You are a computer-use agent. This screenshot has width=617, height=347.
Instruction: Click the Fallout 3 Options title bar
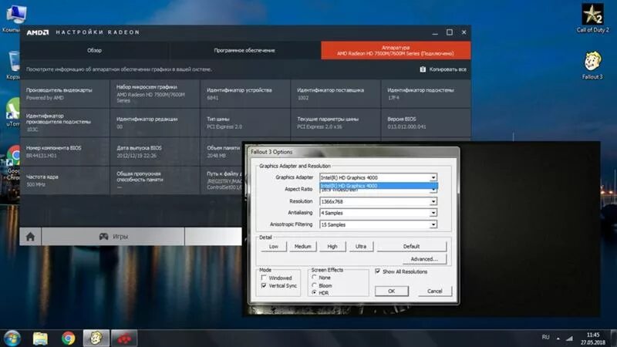(353, 152)
